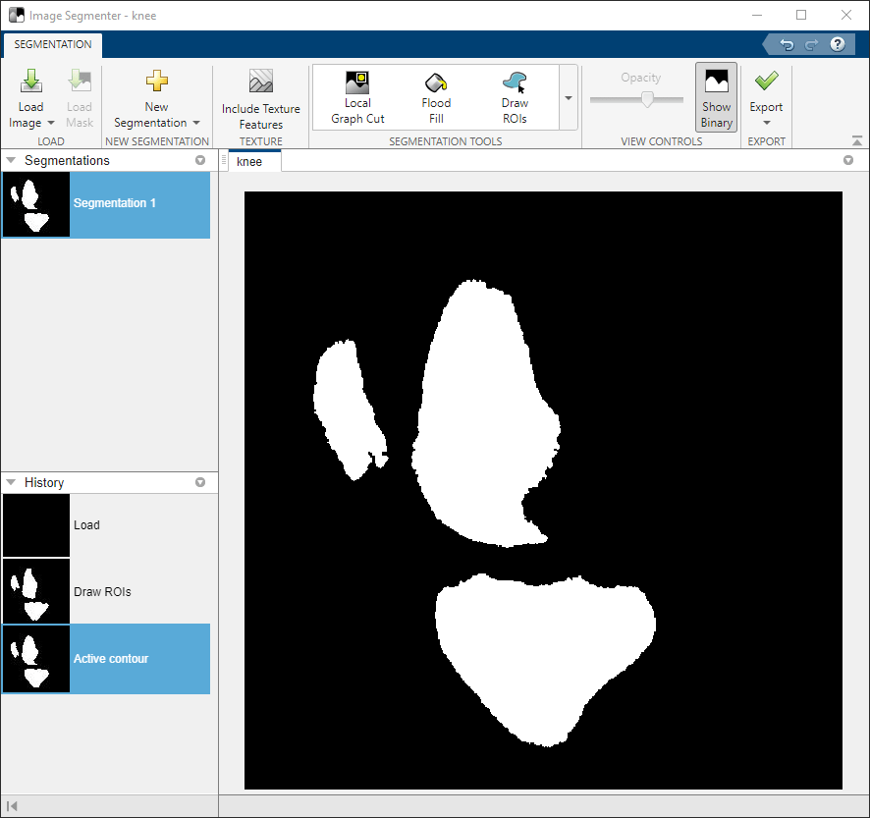The height and width of the screenshot is (818, 870).
Task: Select the Draw ROIs tool
Action: coord(515,84)
